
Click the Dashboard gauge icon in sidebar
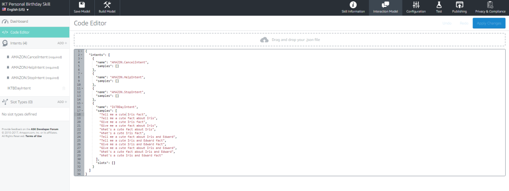coord(5,21)
